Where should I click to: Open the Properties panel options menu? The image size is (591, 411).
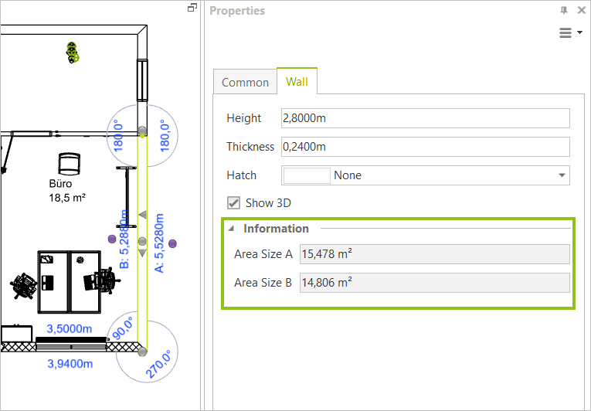(570, 32)
